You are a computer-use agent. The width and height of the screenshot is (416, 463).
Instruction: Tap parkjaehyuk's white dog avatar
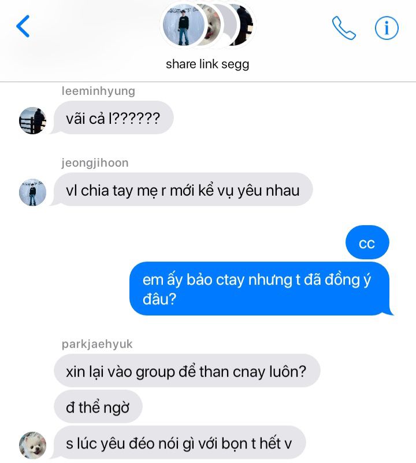coord(32,445)
